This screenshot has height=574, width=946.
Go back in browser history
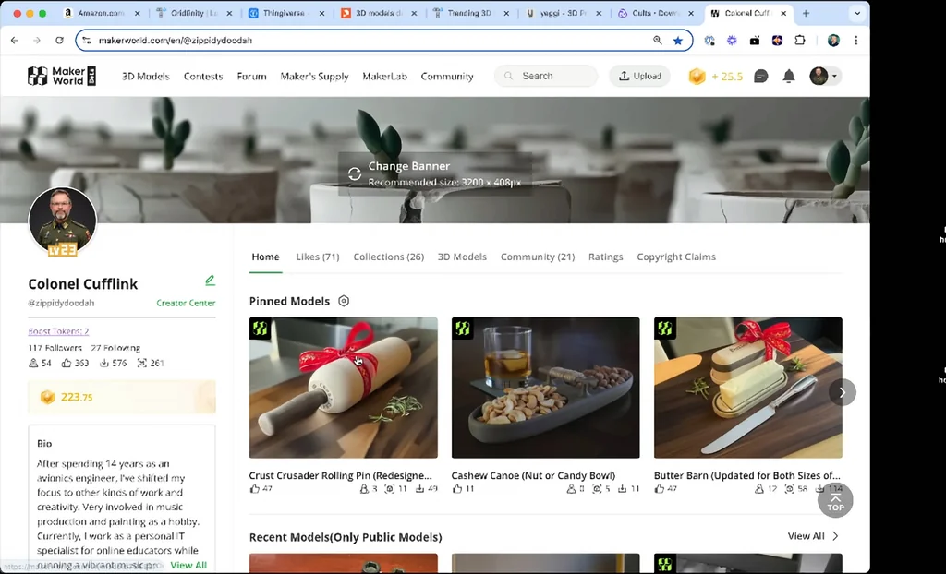click(x=15, y=41)
